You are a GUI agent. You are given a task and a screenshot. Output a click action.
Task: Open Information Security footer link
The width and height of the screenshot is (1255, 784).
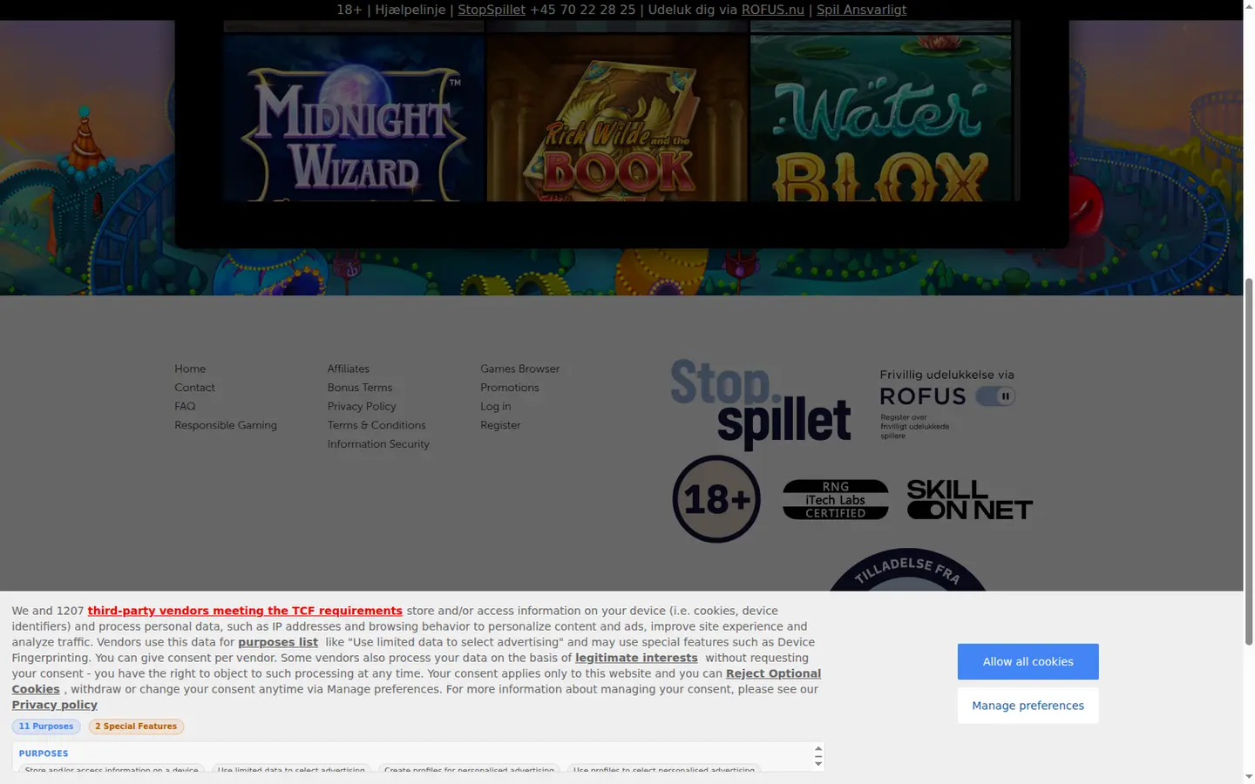tap(378, 444)
